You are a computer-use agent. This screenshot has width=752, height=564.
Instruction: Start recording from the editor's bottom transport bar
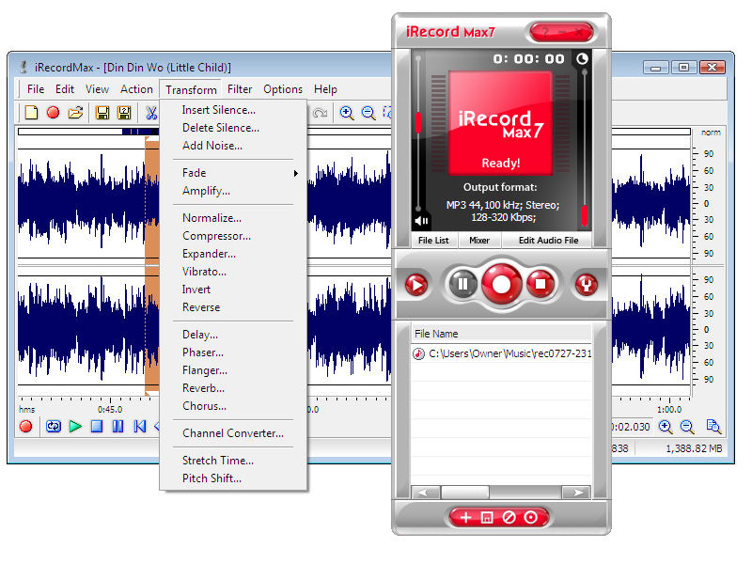[x=26, y=427]
